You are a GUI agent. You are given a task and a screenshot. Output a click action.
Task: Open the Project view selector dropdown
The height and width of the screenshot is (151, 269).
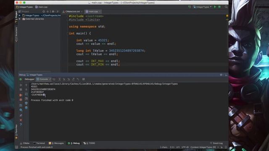[24, 11]
